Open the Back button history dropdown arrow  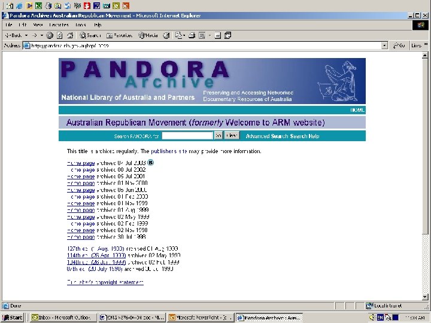coord(26,35)
